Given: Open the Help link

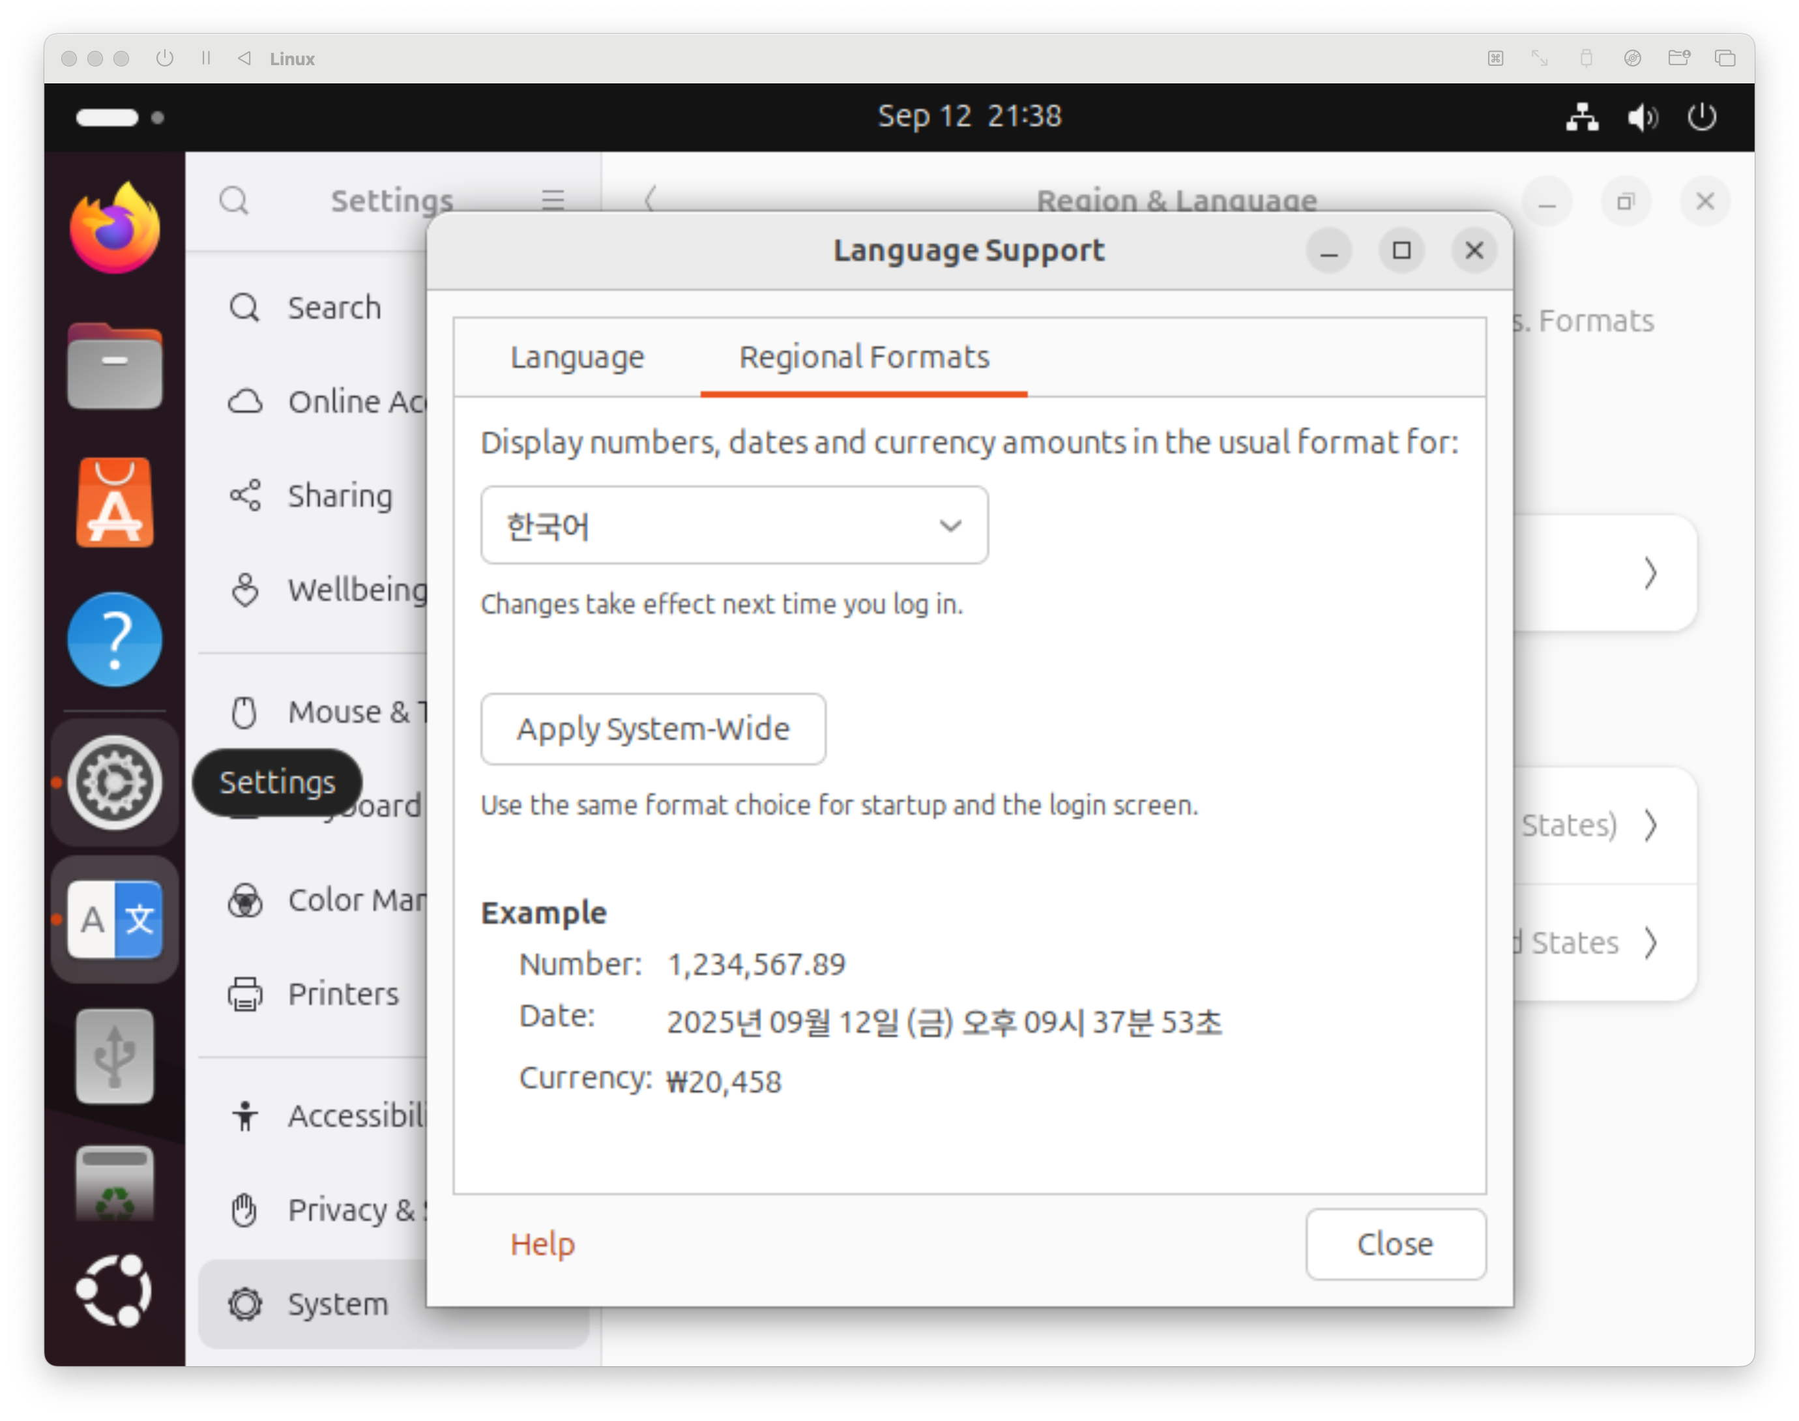Looking at the screenshot, I should [x=542, y=1244].
